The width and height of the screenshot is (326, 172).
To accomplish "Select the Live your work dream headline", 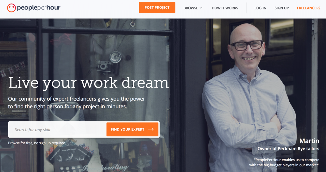I will pos(89,83).
